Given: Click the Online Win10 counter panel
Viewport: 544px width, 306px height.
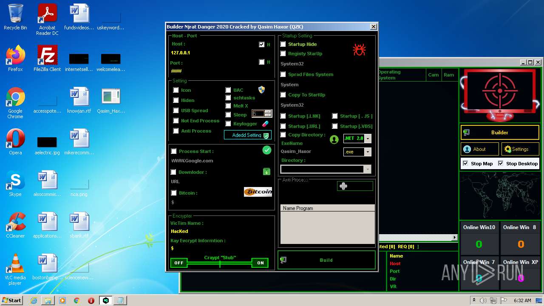Looking at the screenshot, I should tap(479, 238).
